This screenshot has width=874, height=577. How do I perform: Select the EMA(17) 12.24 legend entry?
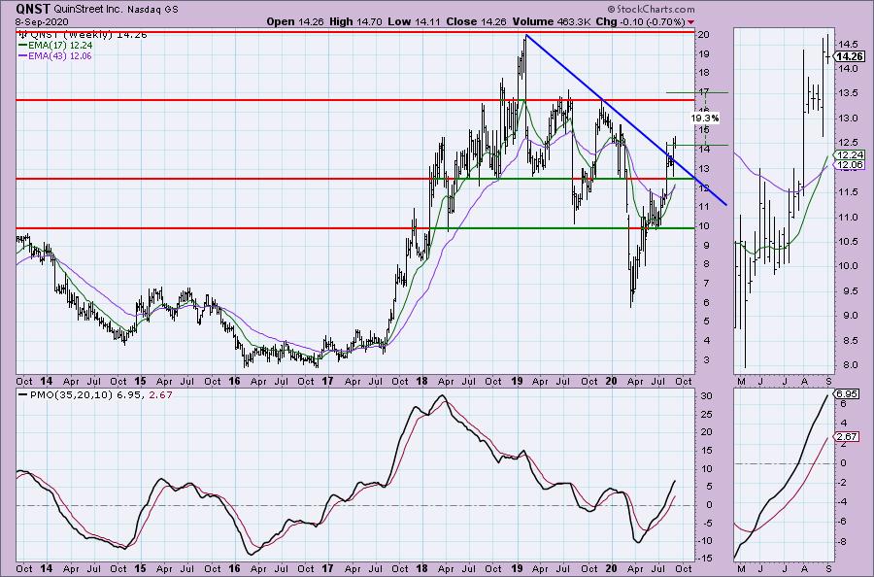point(55,45)
